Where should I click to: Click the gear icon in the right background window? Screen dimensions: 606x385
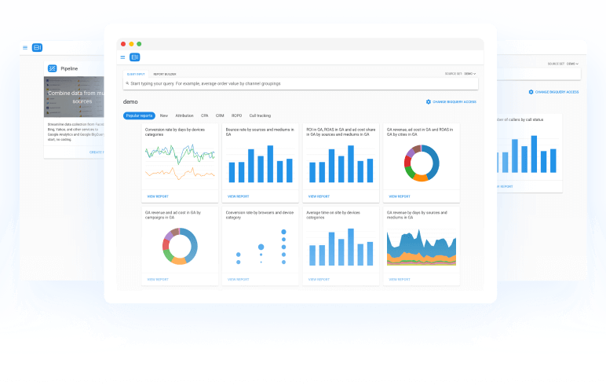(x=531, y=92)
